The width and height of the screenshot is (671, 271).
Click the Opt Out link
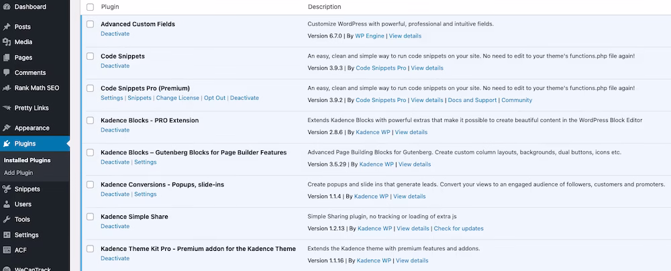click(x=215, y=98)
